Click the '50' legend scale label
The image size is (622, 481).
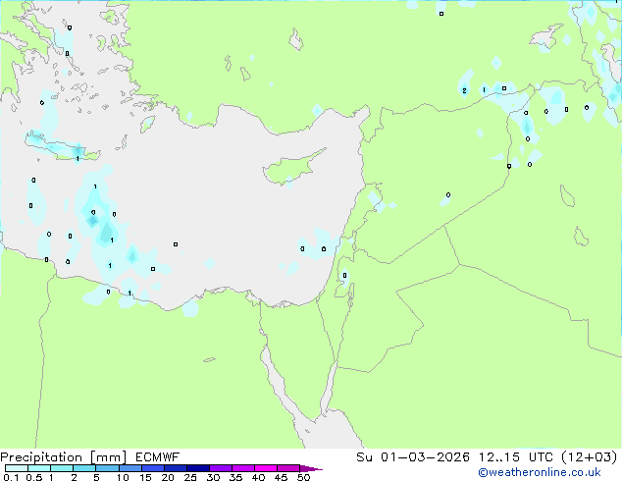pyautogui.click(x=303, y=477)
